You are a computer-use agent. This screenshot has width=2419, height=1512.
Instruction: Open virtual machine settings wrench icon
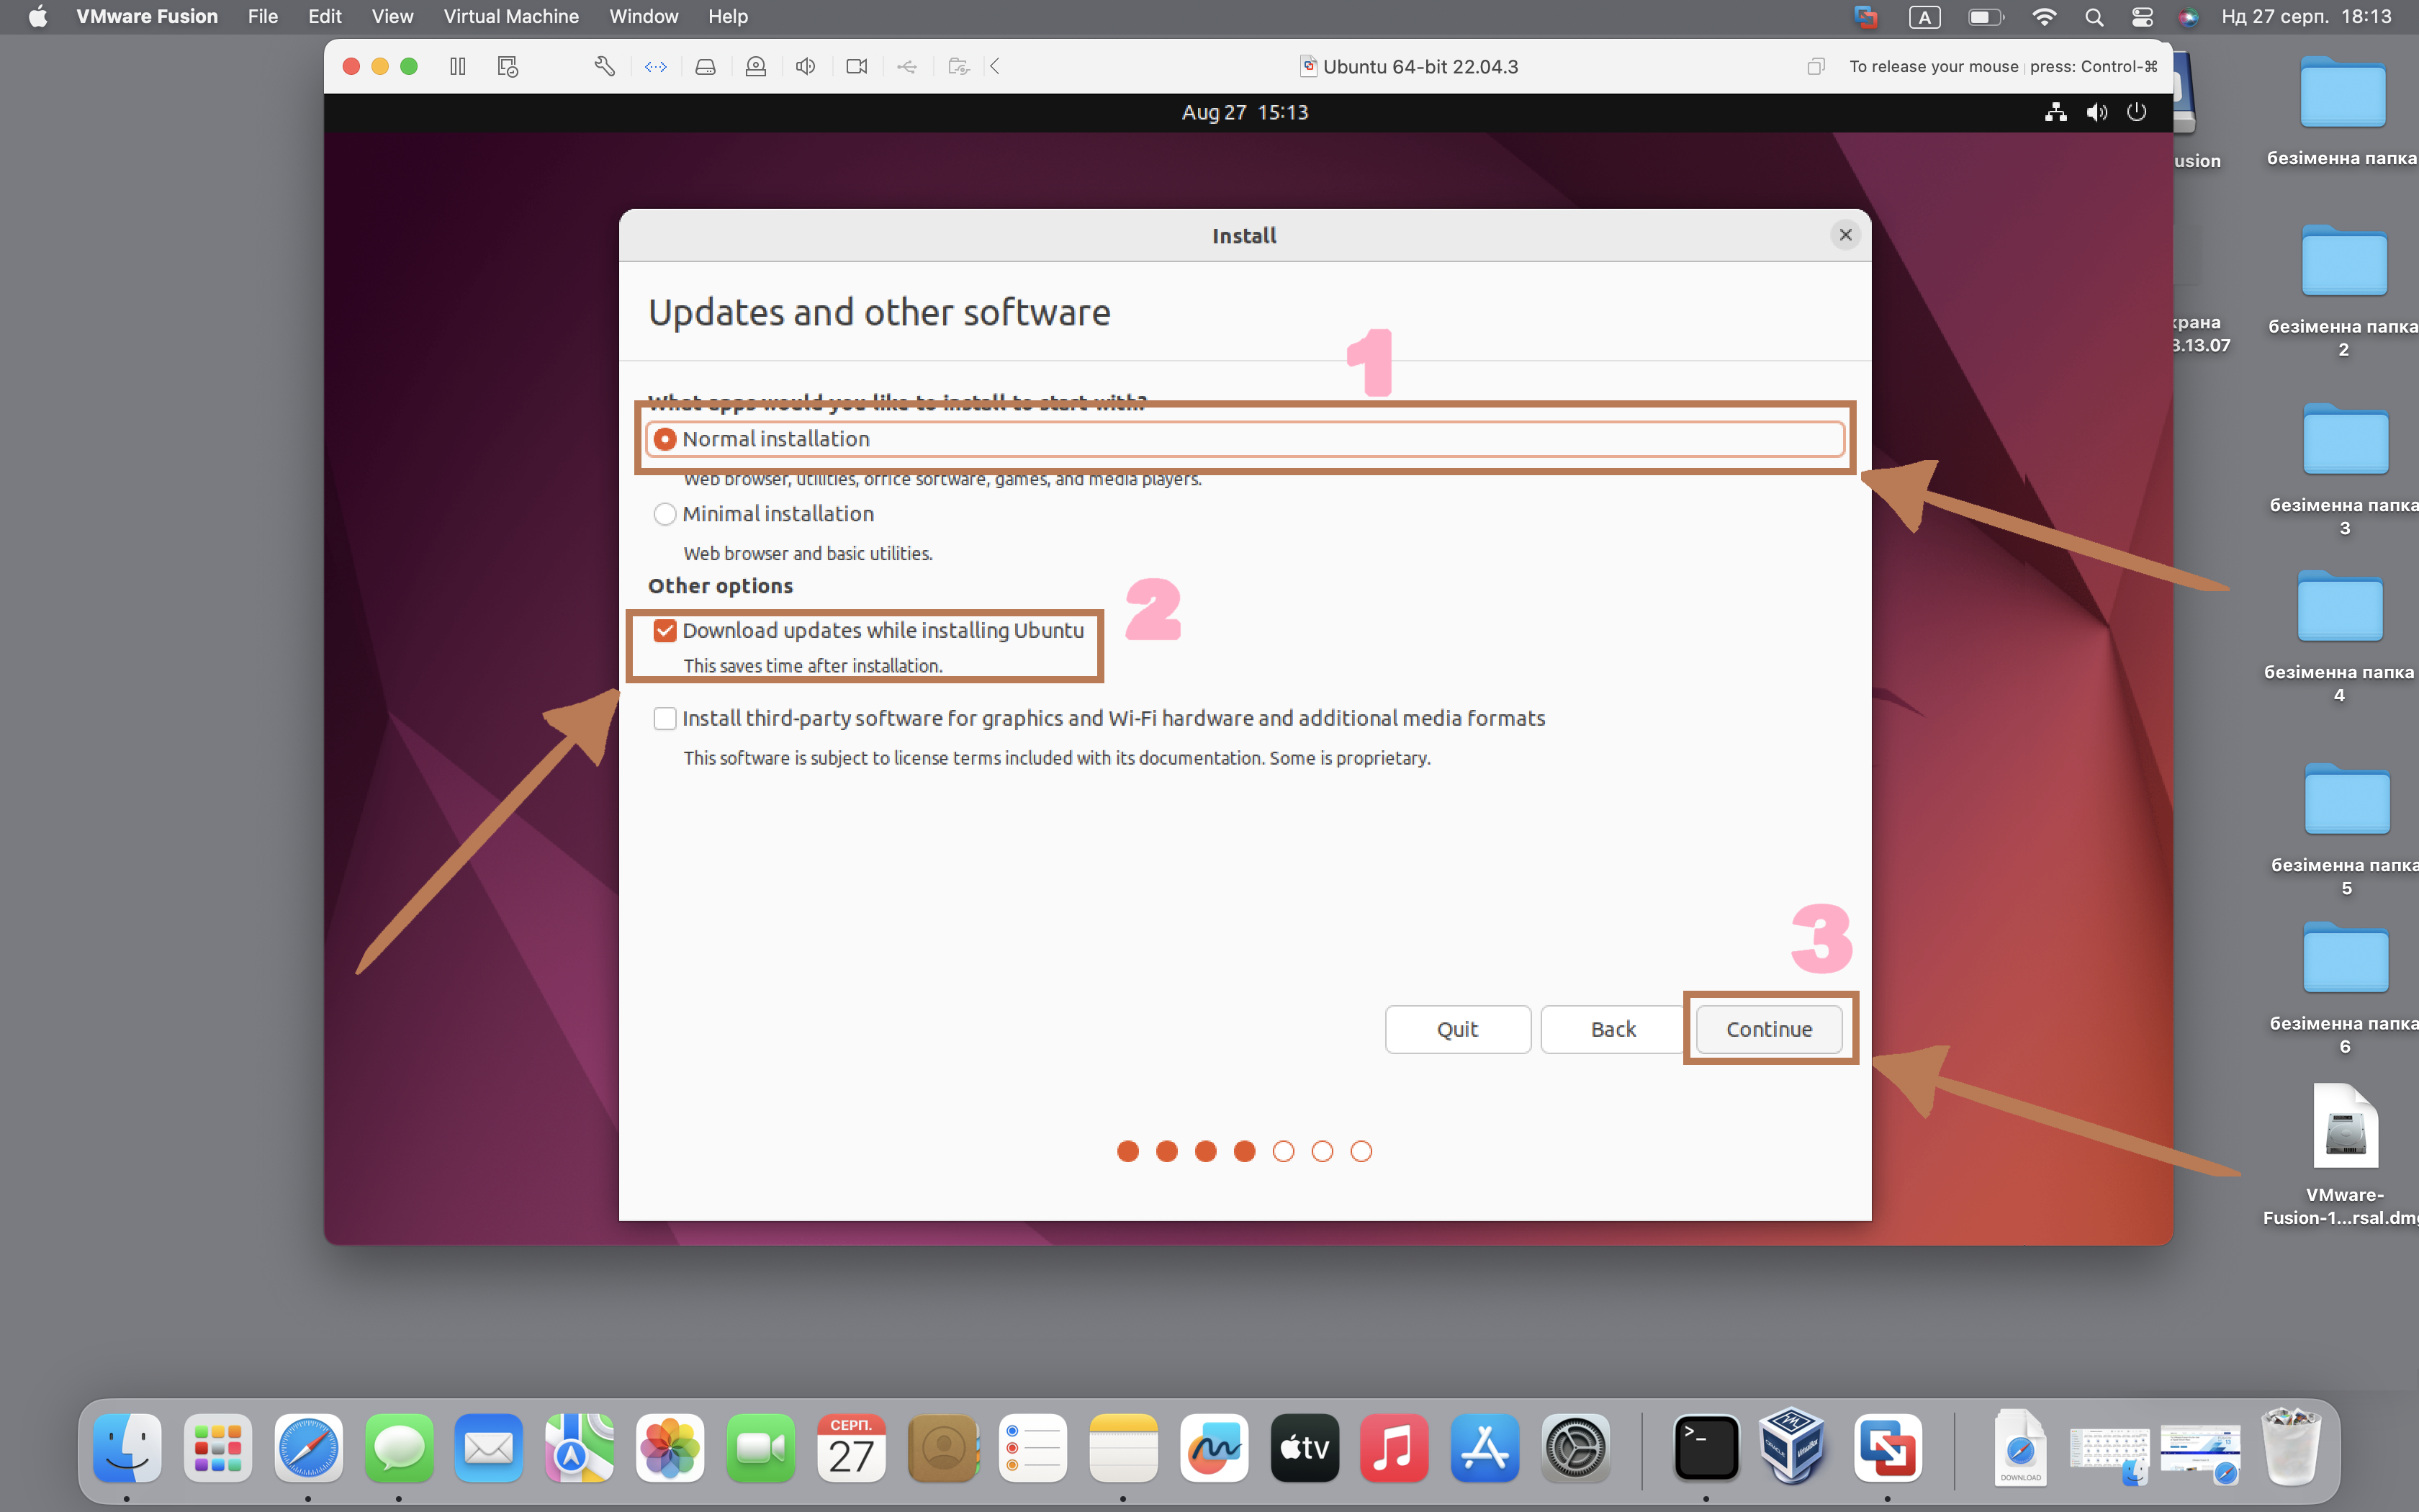[605, 66]
